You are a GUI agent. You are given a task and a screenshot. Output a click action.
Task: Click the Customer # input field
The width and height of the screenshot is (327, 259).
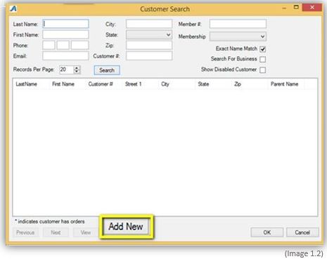(149, 56)
